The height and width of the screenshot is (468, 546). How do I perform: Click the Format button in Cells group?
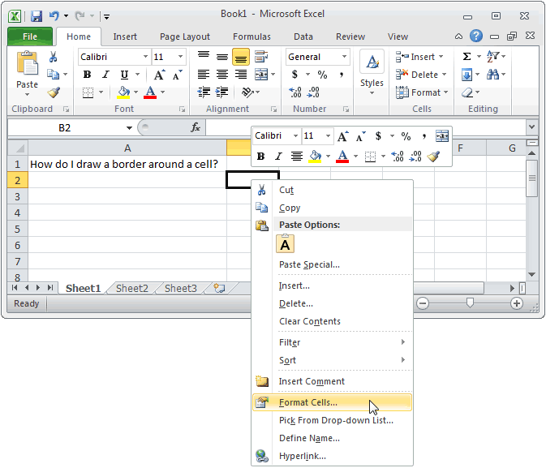pyautogui.click(x=422, y=92)
